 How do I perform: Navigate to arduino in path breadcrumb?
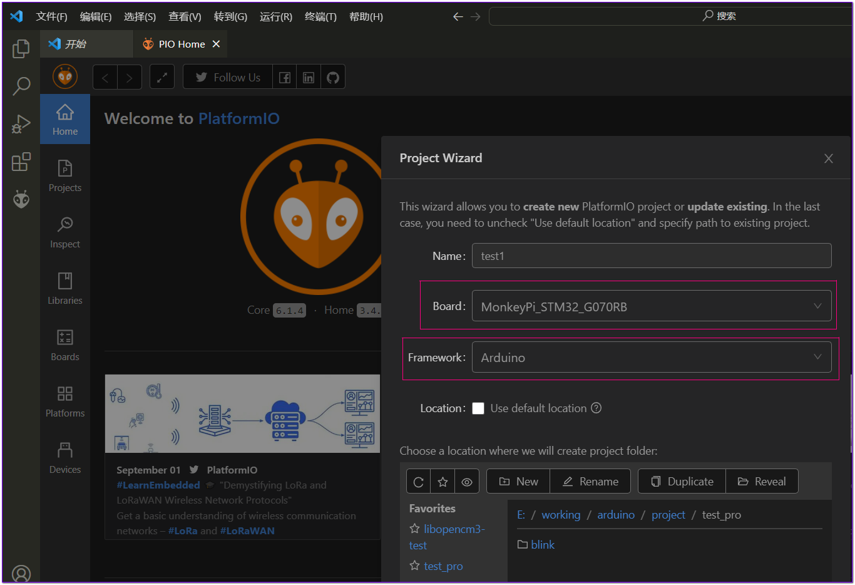[616, 515]
